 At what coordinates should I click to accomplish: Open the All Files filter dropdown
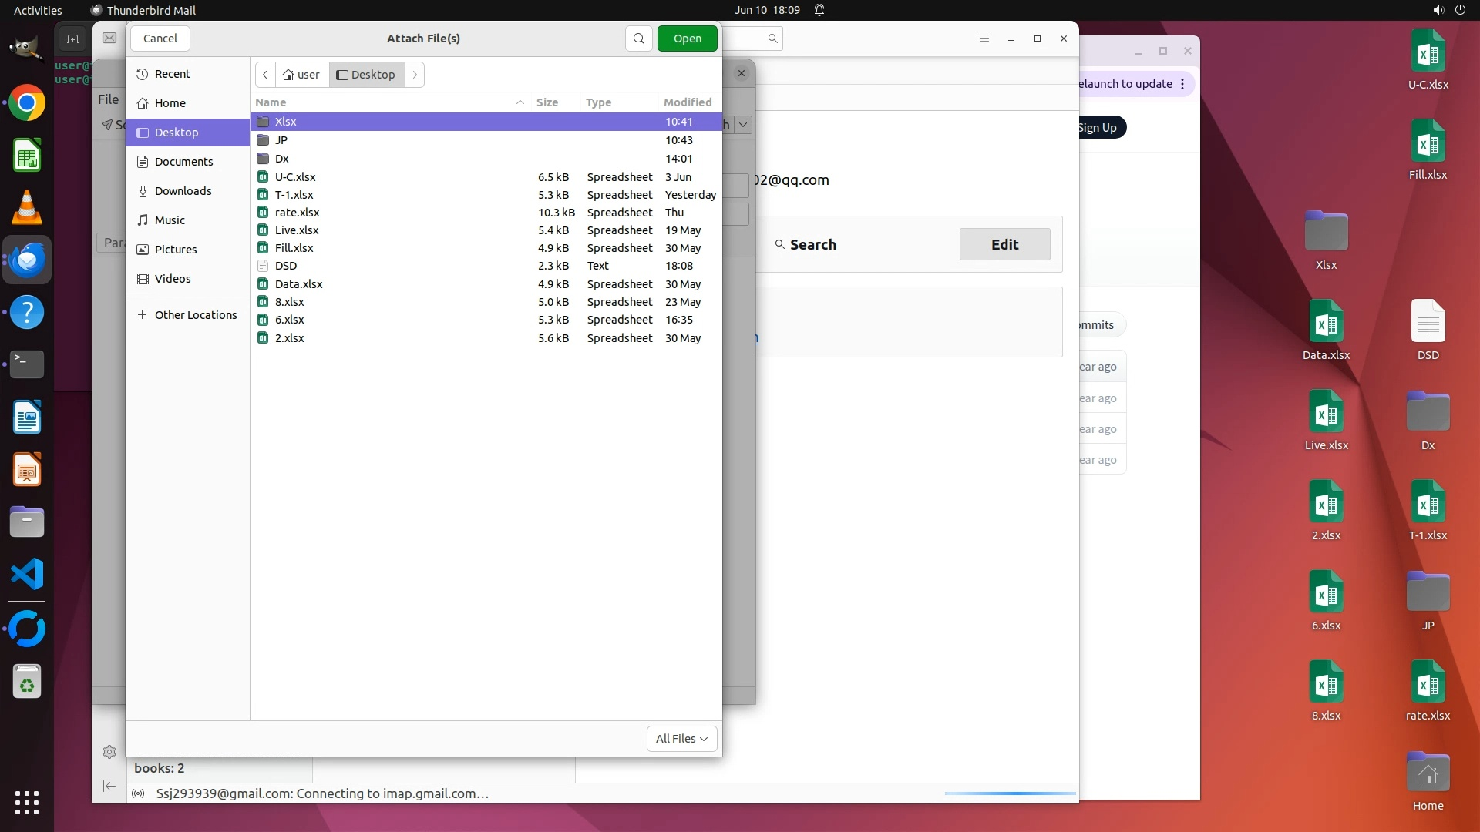(681, 739)
